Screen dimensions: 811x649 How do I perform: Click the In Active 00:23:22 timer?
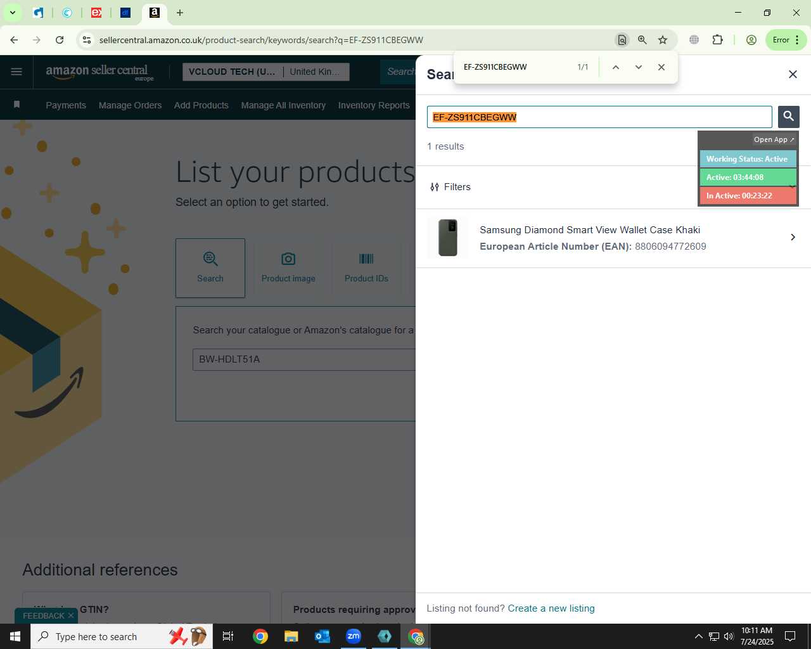point(748,196)
